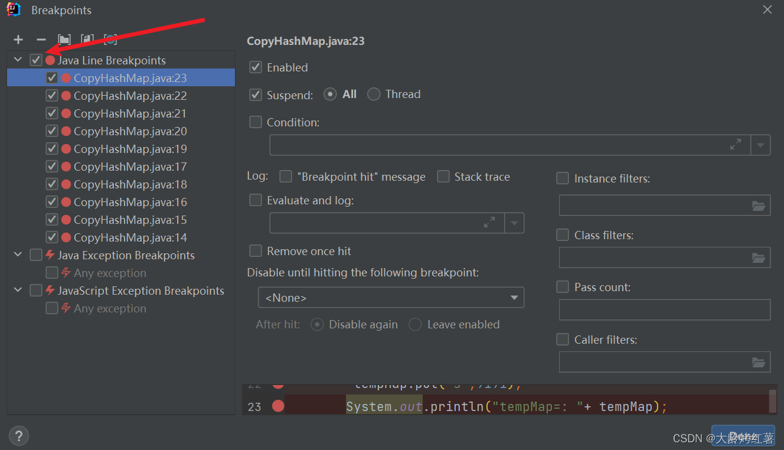
Task: Check the Java Exception Breakpoints group checkbox
Action: pos(36,255)
